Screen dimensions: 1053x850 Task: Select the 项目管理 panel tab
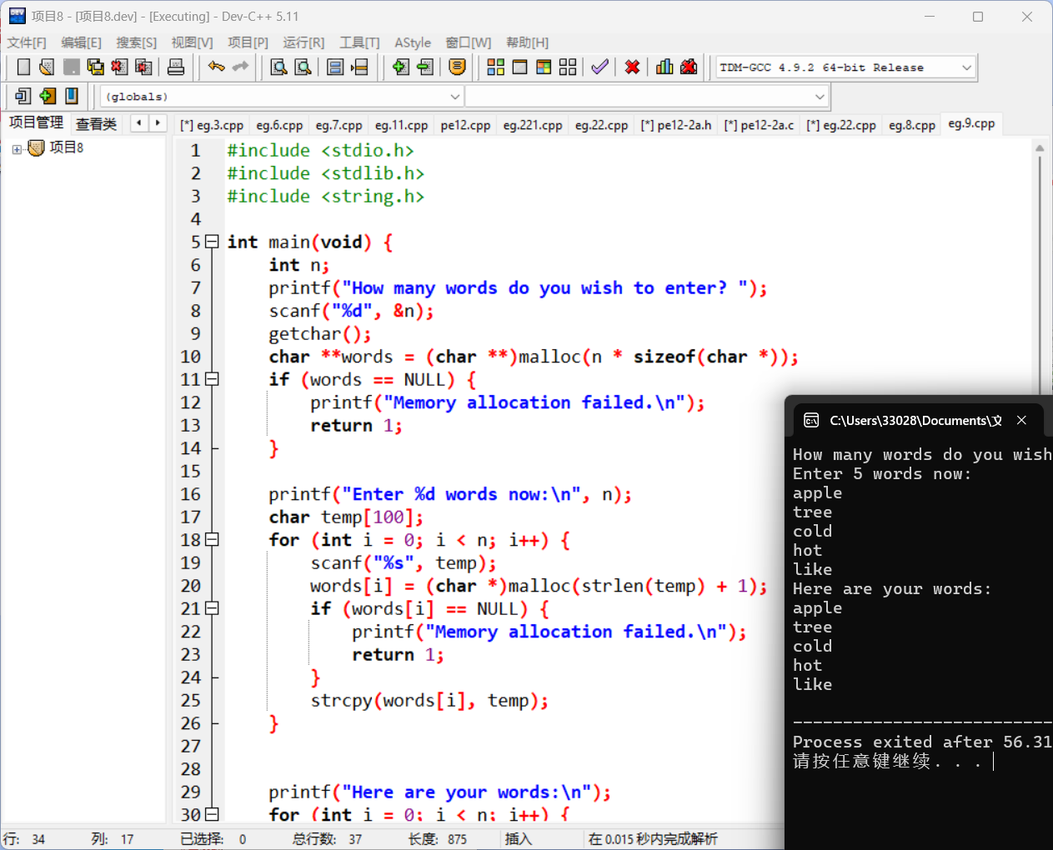(36, 122)
